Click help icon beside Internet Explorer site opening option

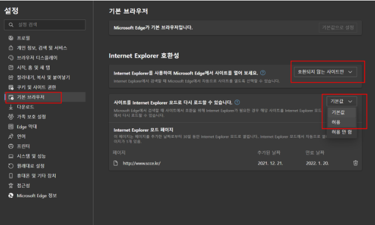[263, 73]
